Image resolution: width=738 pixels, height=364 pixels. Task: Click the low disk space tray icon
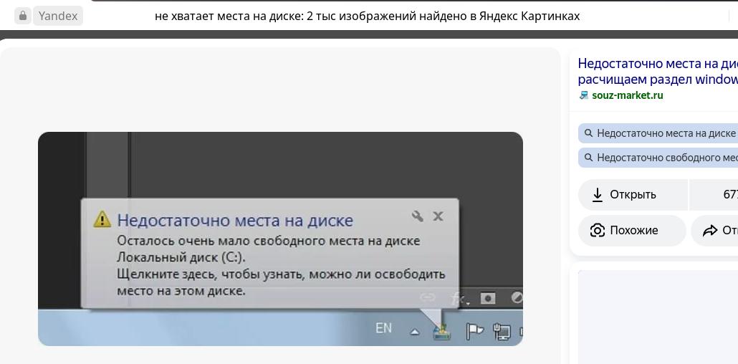(442, 332)
